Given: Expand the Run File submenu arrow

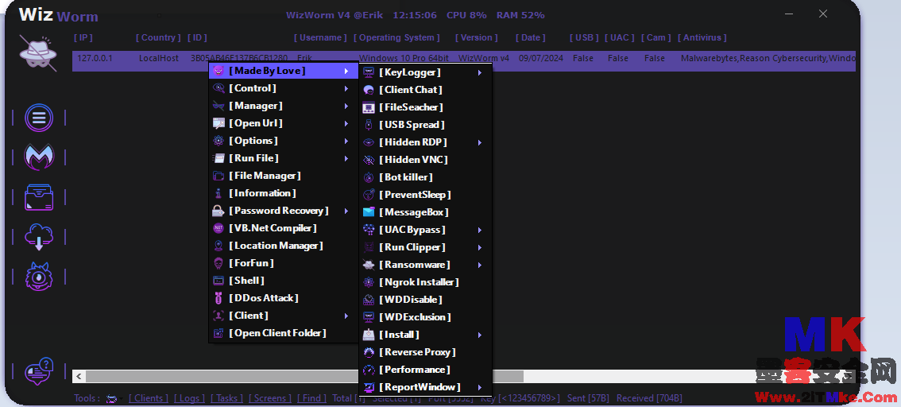Looking at the screenshot, I should click(x=346, y=159).
